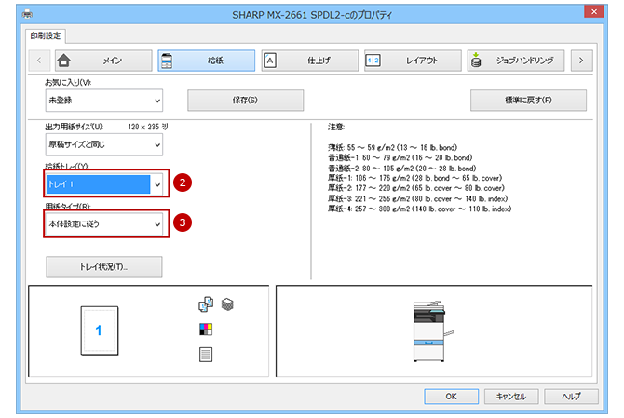Click the 印刷設定 tab

pos(46,35)
